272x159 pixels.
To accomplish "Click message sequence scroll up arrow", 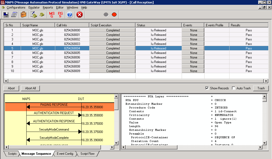I will (x=116, y=96).
